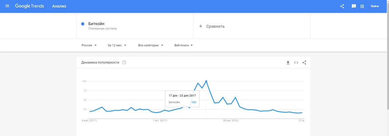Share the popularity chart
The width and height of the screenshot is (389, 136).
(x=304, y=63)
